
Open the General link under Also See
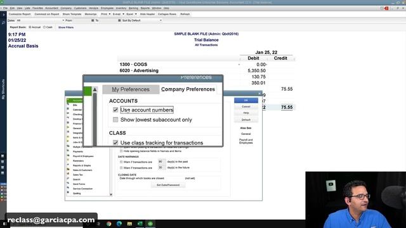coord(246,134)
